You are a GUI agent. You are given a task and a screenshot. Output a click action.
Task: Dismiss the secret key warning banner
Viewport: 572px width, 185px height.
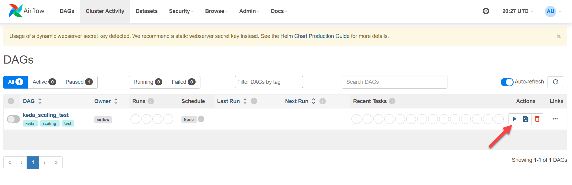tap(559, 36)
